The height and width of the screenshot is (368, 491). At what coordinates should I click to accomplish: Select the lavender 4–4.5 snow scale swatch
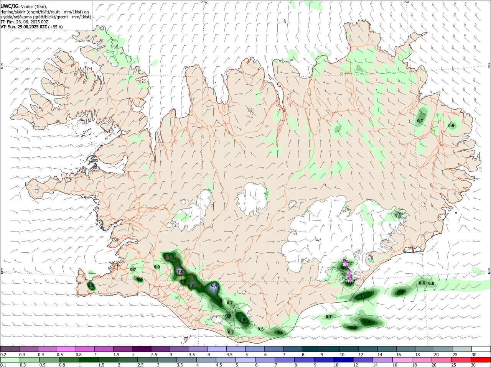217,349
